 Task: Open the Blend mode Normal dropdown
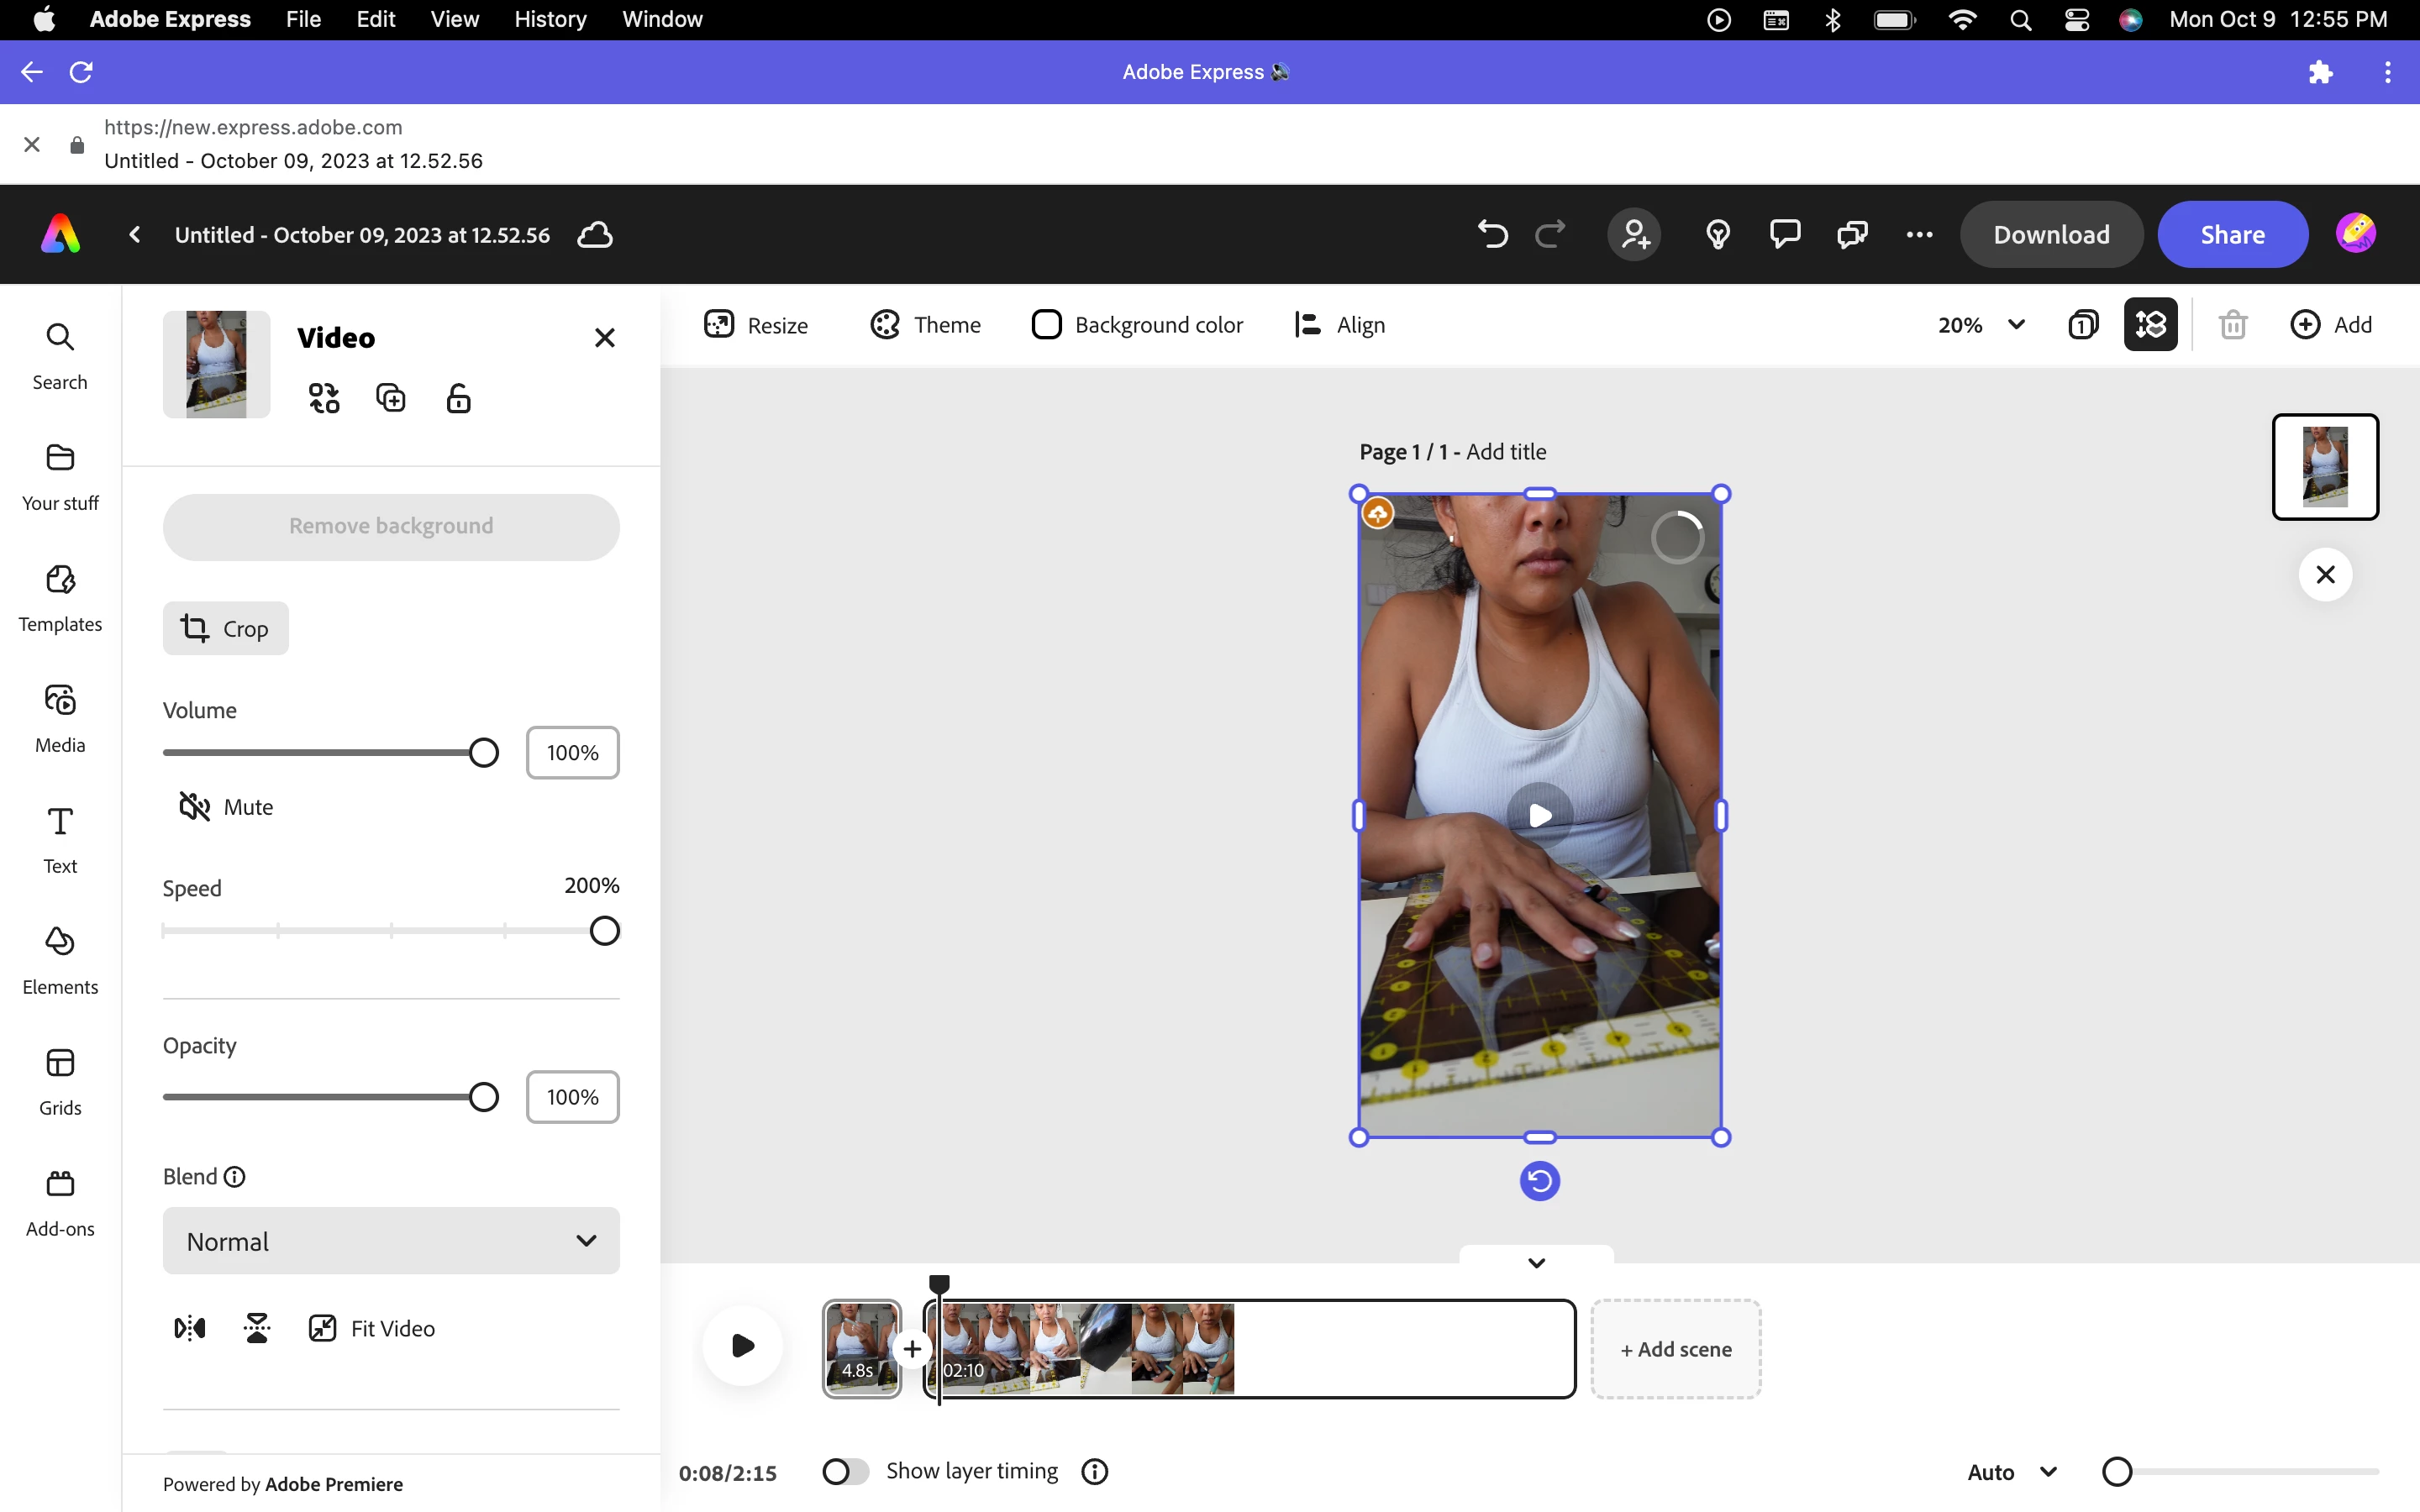point(391,1241)
